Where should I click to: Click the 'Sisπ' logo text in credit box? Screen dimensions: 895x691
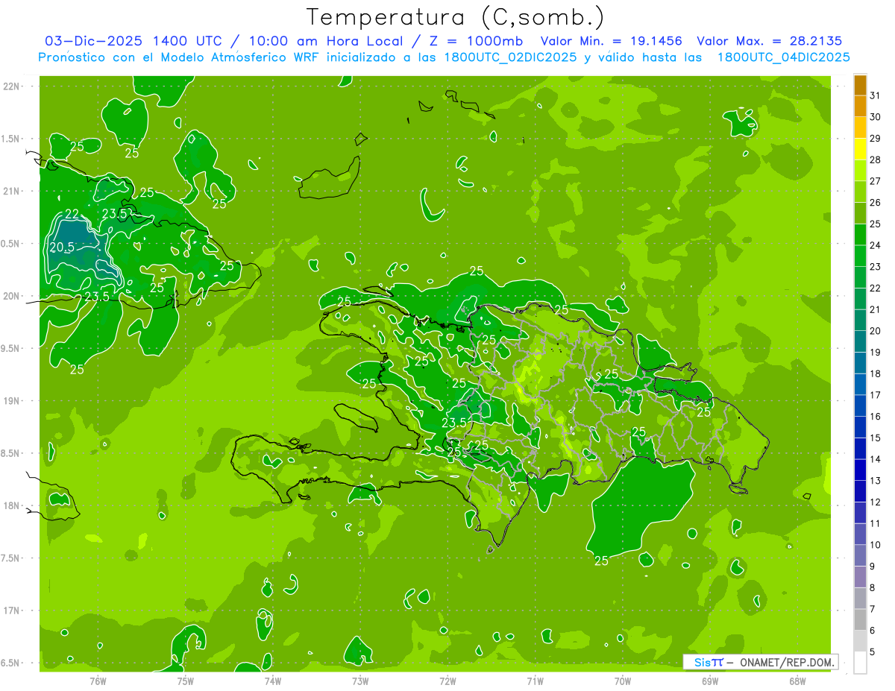tap(709, 662)
